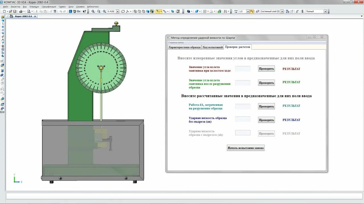This screenshot has width=364, height=204.
Task: Select the compass measurement tool in left panel
Action: (3, 40)
